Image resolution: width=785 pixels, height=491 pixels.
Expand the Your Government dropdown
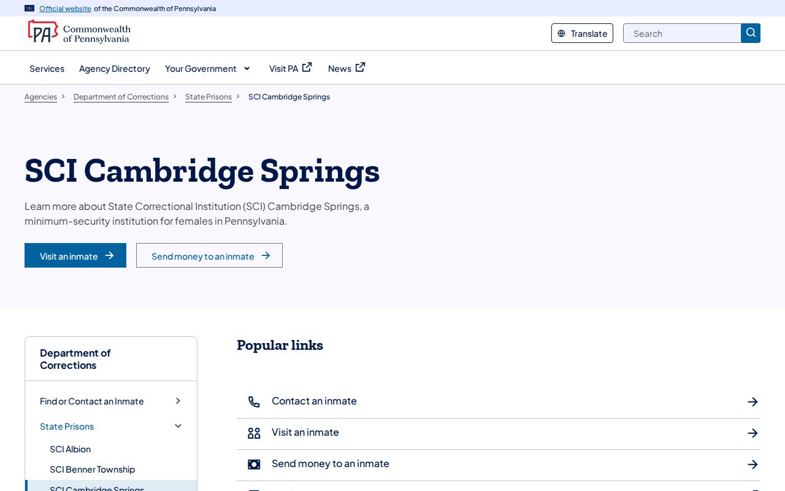tap(247, 69)
